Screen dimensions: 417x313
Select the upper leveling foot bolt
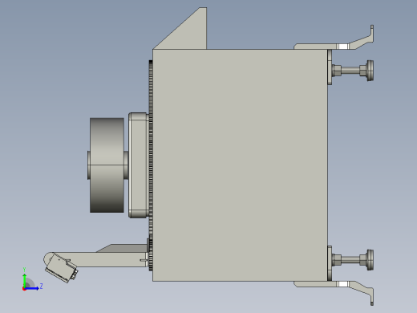click(353, 71)
